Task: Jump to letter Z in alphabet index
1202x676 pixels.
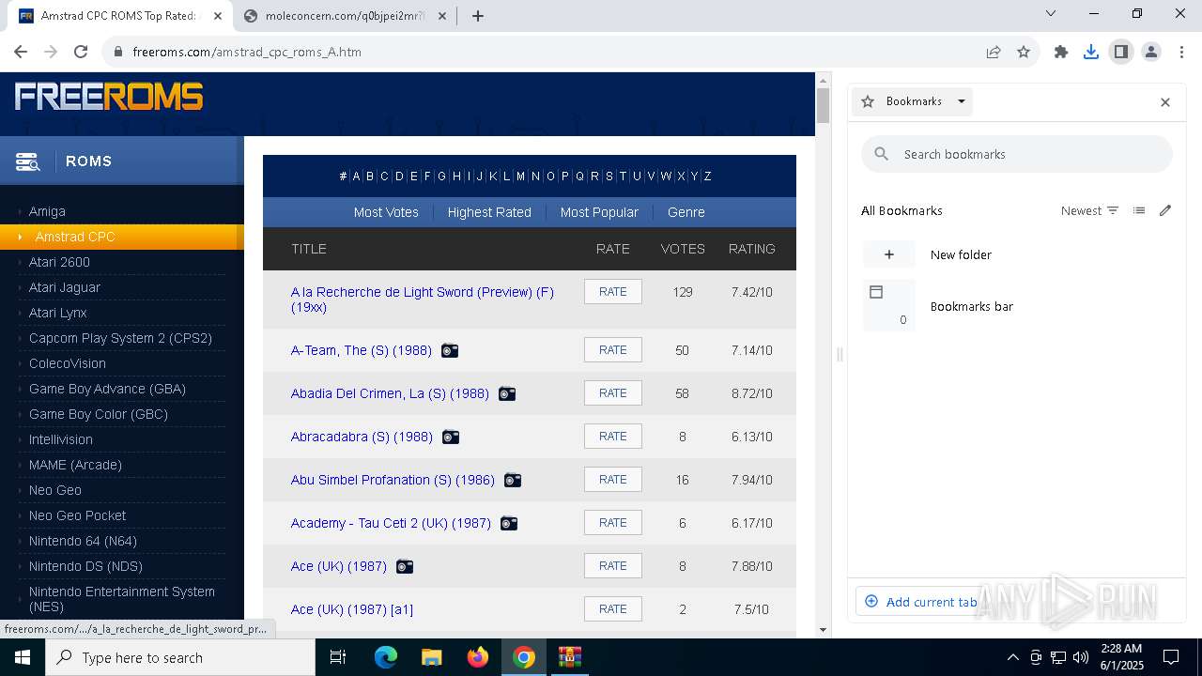Action: 707,177
